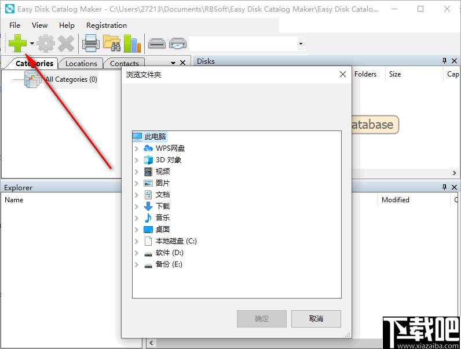Expand the 备份 (E:) node
The height and width of the screenshot is (349, 461).
click(137, 264)
